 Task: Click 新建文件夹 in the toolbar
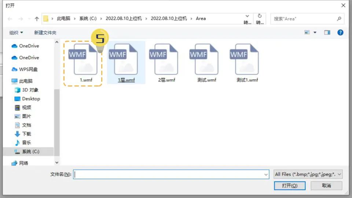[x=45, y=33]
